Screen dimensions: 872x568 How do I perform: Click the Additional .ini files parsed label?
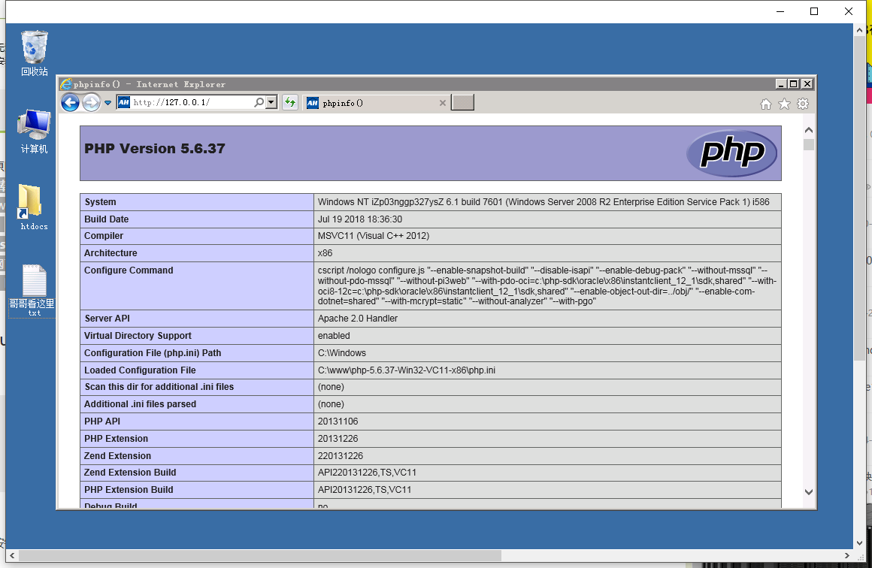(140, 404)
